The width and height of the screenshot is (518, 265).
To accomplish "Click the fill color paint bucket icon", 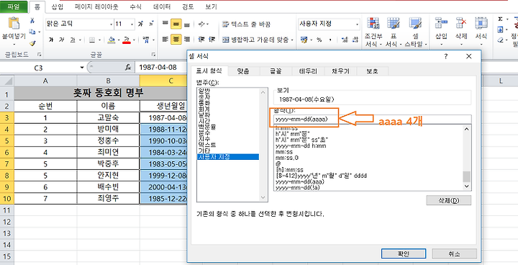I will (x=112, y=40).
